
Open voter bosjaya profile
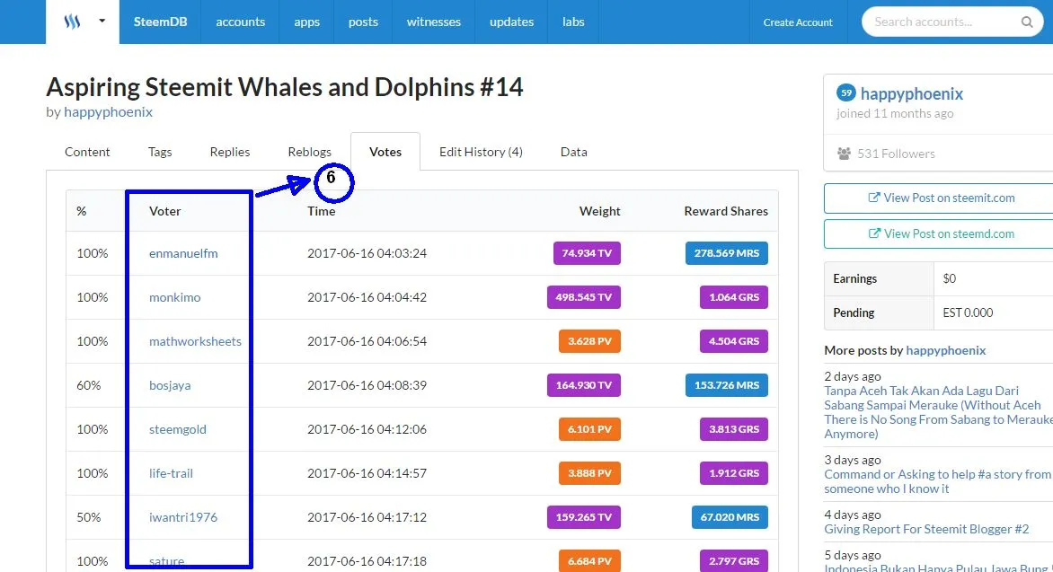pos(170,385)
